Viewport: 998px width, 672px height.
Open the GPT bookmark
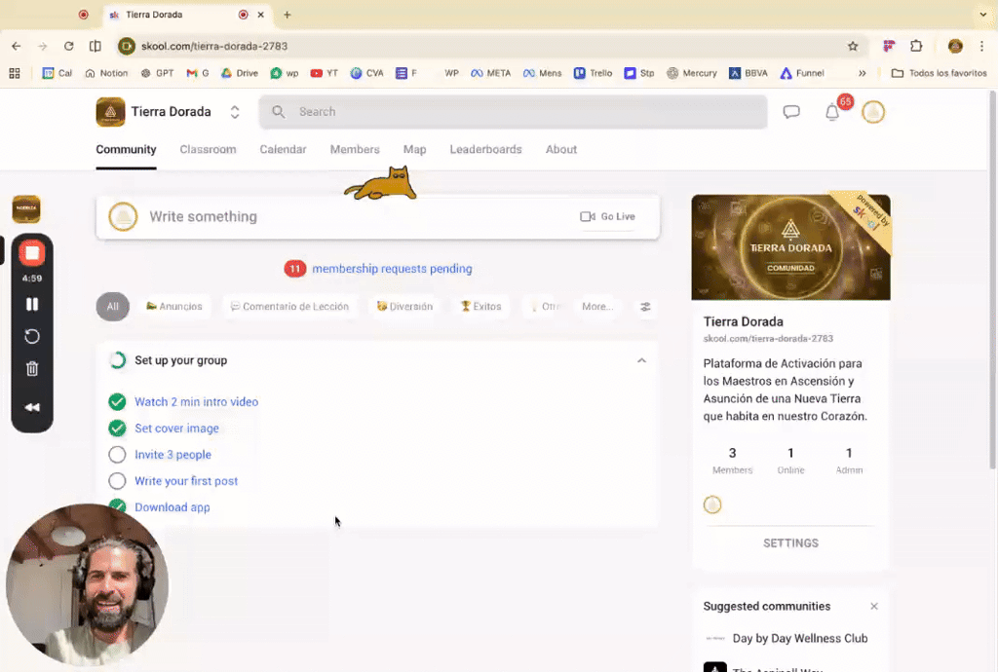(157, 73)
